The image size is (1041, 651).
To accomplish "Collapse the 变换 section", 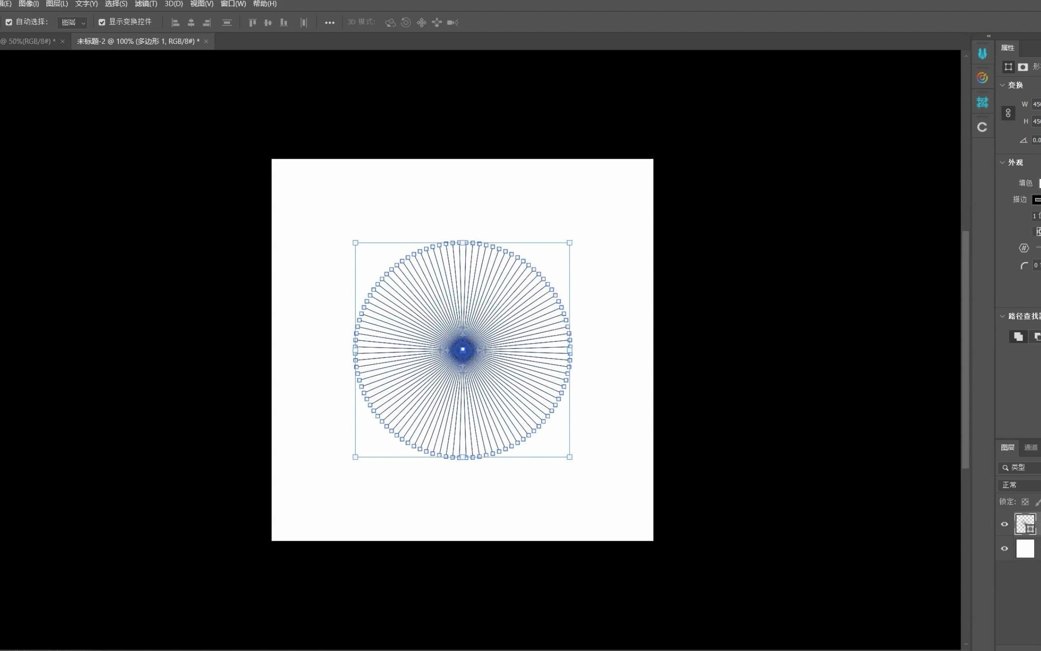I will (1002, 85).
